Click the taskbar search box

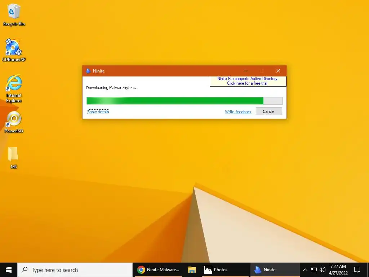click(x=75, y=270)
